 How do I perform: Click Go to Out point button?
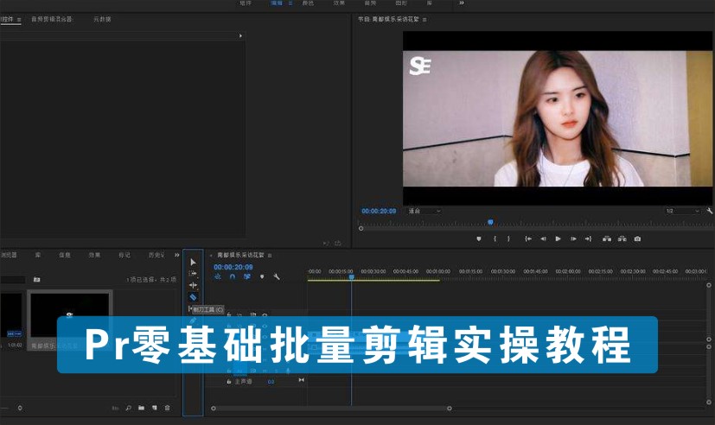(588, 238)
